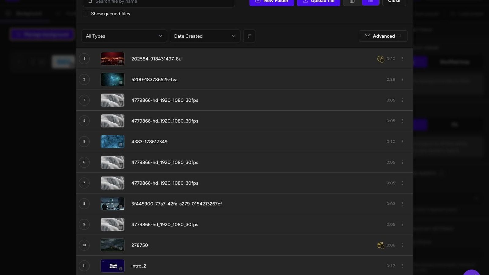Toggle the sort order icon

[x=249, y=36]
